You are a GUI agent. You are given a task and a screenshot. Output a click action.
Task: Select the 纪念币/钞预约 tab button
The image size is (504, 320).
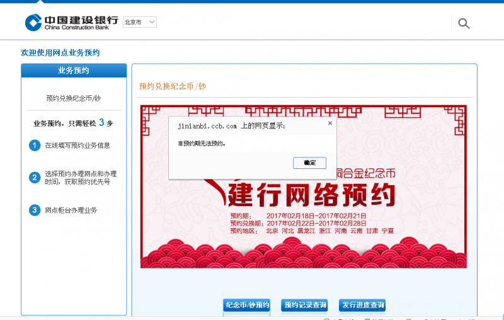click(x=248, y=306)
